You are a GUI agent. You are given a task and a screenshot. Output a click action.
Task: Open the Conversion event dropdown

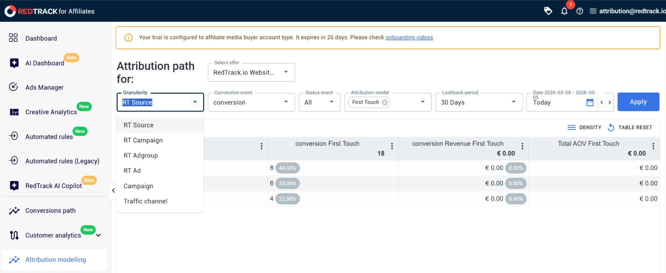coord(251,102)
